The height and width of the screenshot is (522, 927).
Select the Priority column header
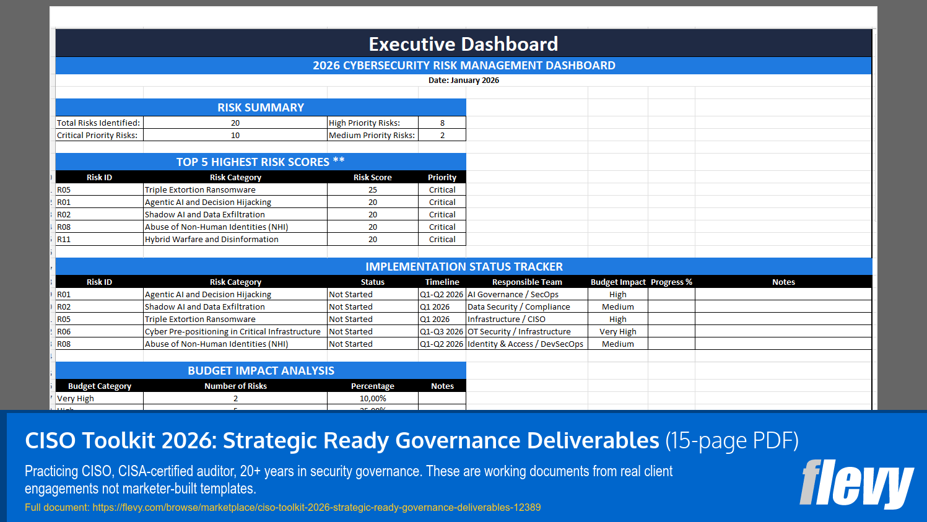[442, 177]
